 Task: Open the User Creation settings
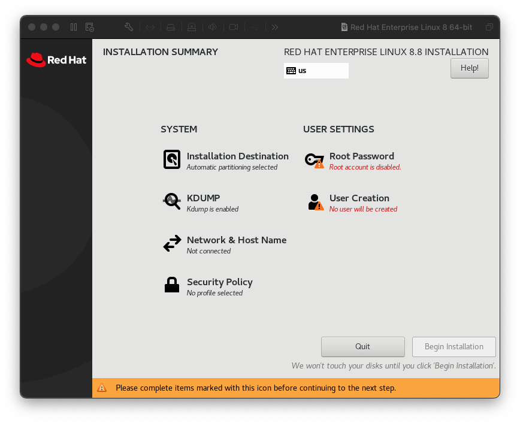click(352, 203)
